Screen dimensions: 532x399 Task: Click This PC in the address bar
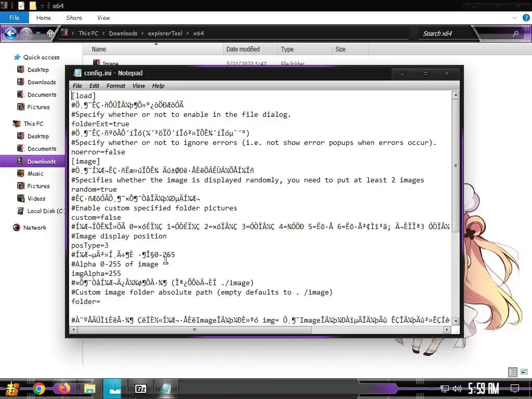pos(88,33)
